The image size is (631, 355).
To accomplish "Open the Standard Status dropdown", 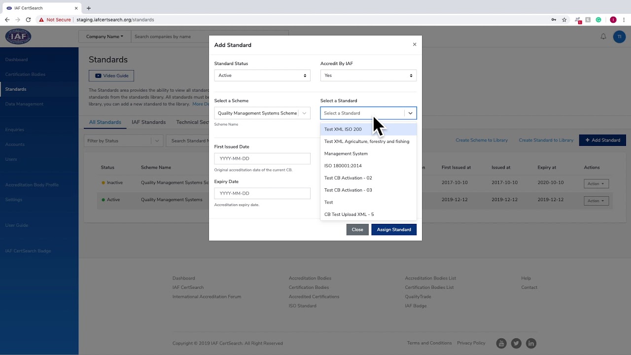I will coord(262,75).
